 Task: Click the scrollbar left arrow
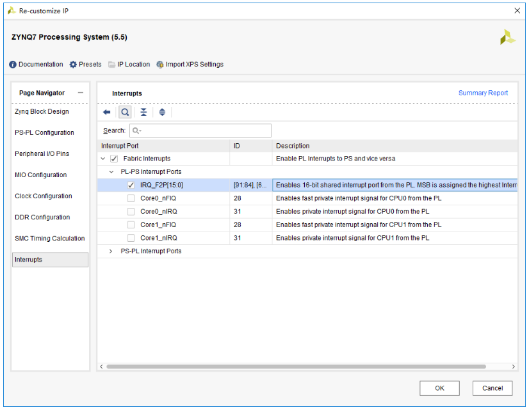coord(102,367)
